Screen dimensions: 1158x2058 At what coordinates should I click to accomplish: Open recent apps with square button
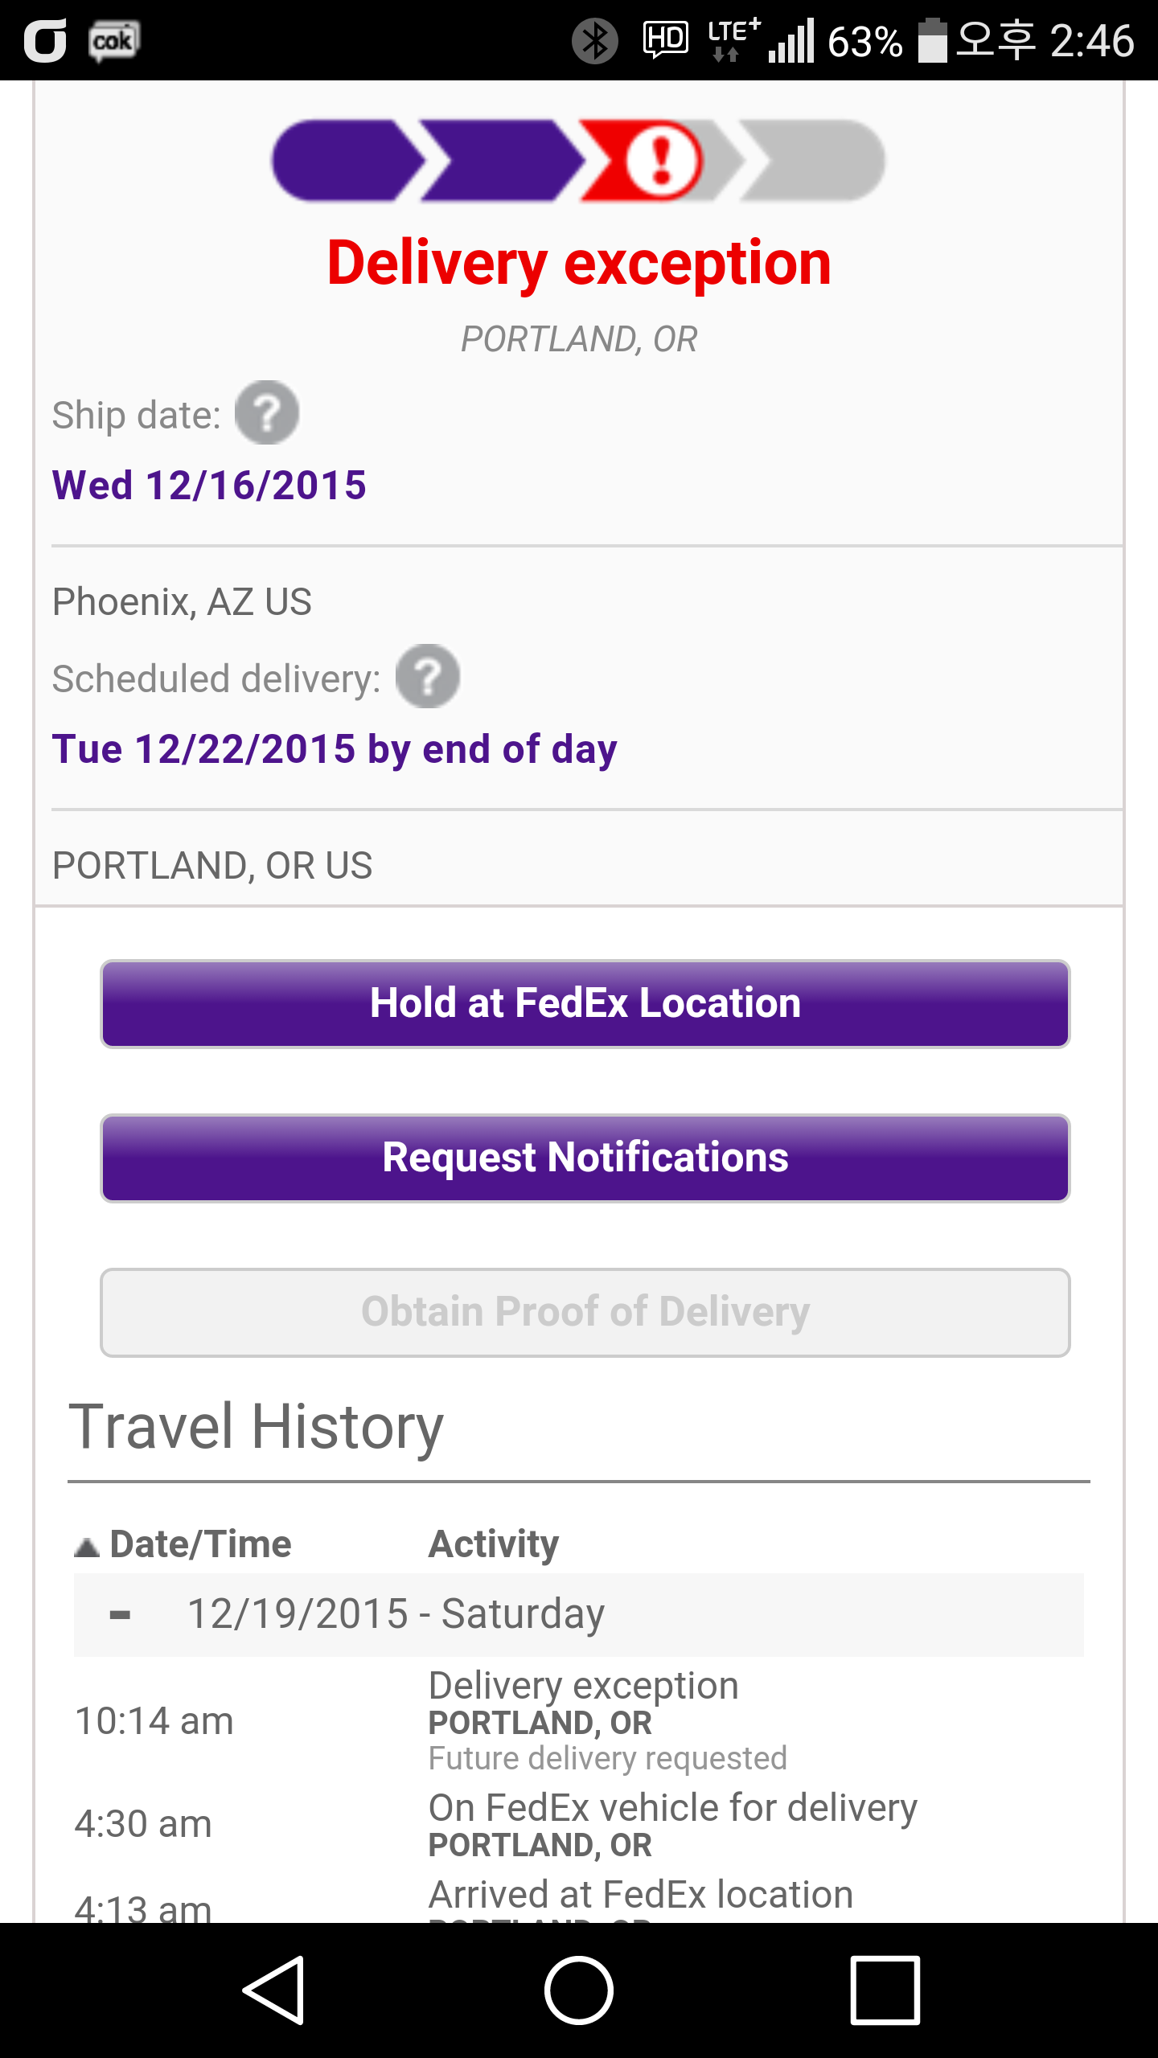coord(885,1990)
